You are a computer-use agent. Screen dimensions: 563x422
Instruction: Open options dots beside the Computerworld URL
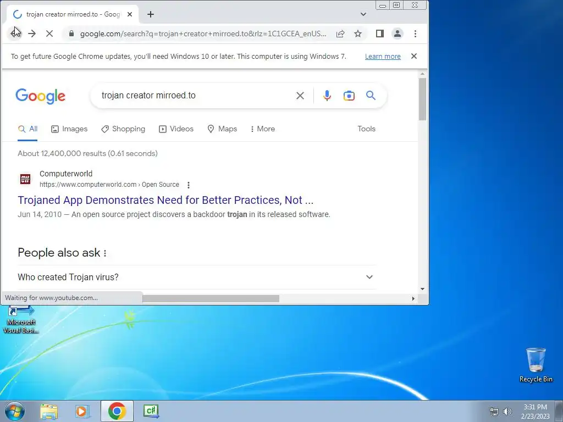[x=188, y=185]
